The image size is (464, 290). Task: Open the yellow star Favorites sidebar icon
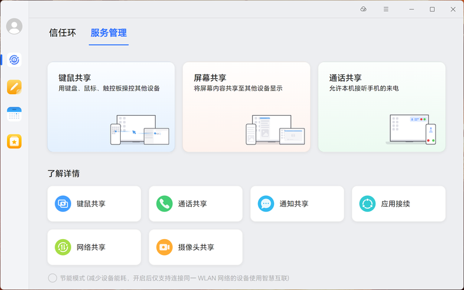click(14, 141)
